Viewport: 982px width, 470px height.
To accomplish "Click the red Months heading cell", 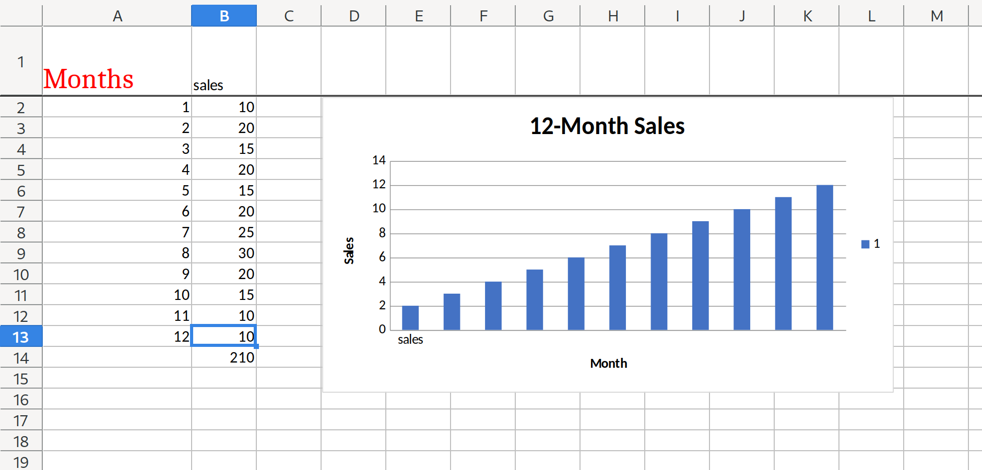I will pyautogui.click(x=89, y=79).
